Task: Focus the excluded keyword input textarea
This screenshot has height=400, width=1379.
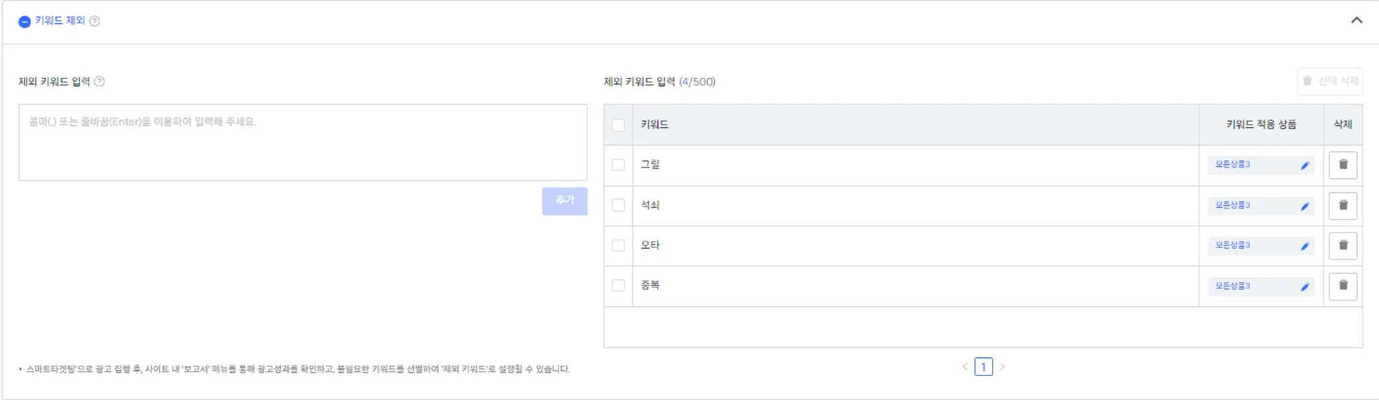Action: pyautogui.click(x=302, y=142)
